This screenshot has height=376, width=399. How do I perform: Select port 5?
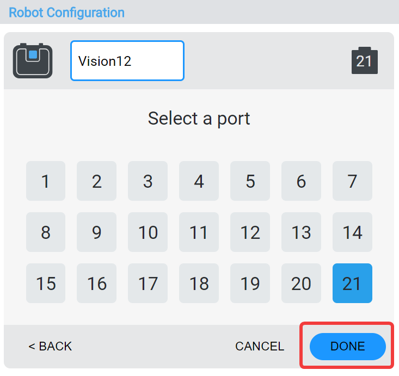tap(250, 181)
